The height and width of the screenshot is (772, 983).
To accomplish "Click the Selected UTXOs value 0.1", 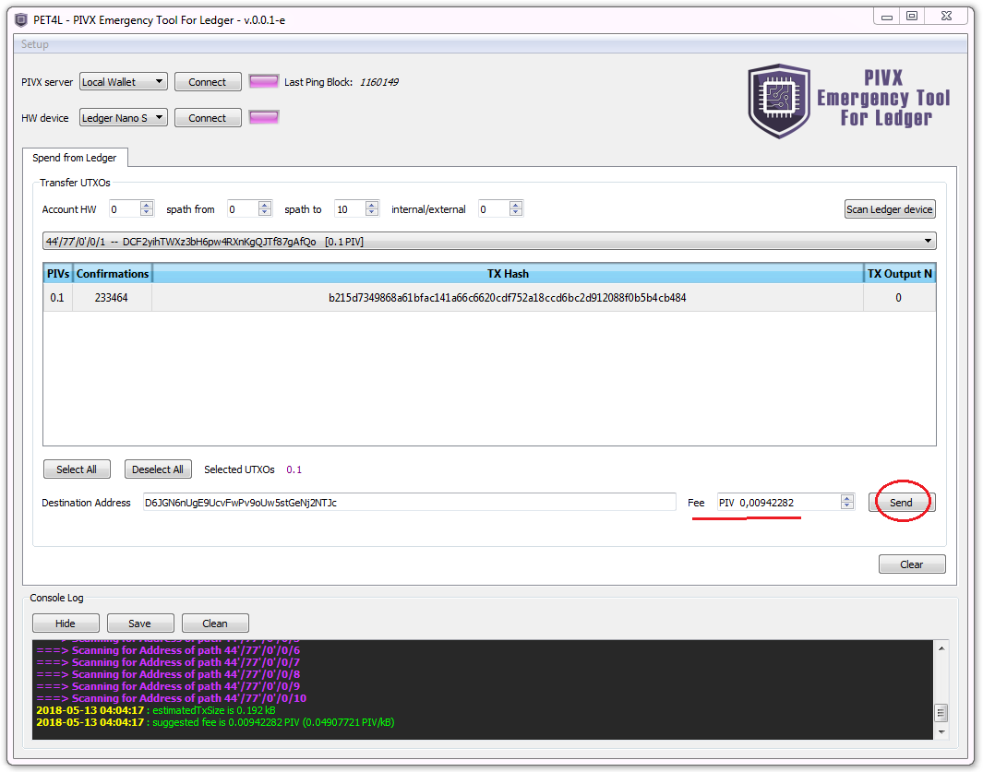I will point(294,469).
